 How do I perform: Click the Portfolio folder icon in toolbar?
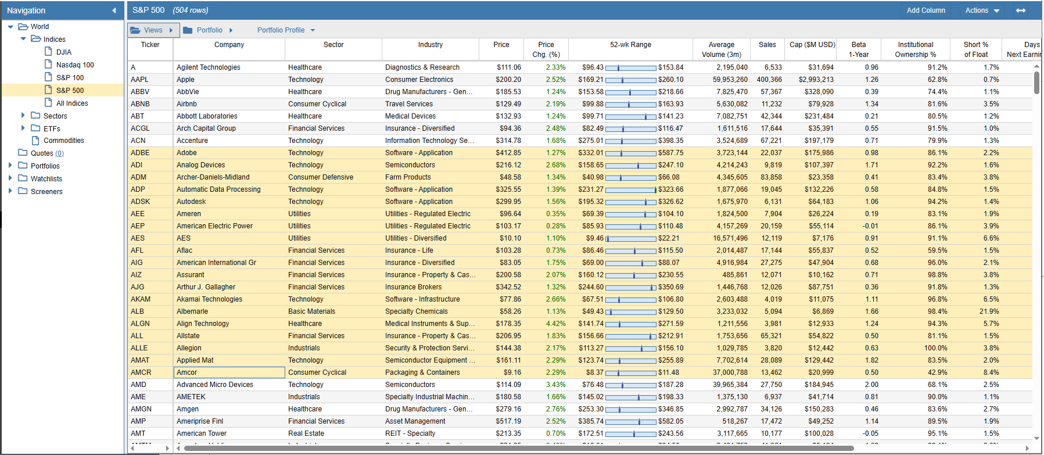click(188, 30)
